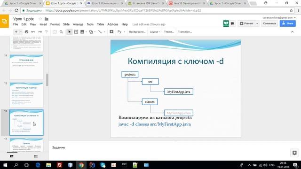
Task: Bookmark page with the star in address bar
Action: coord(291,10)
